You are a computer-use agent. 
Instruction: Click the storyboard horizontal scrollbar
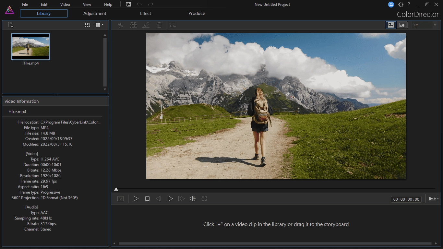pos(275,243)
